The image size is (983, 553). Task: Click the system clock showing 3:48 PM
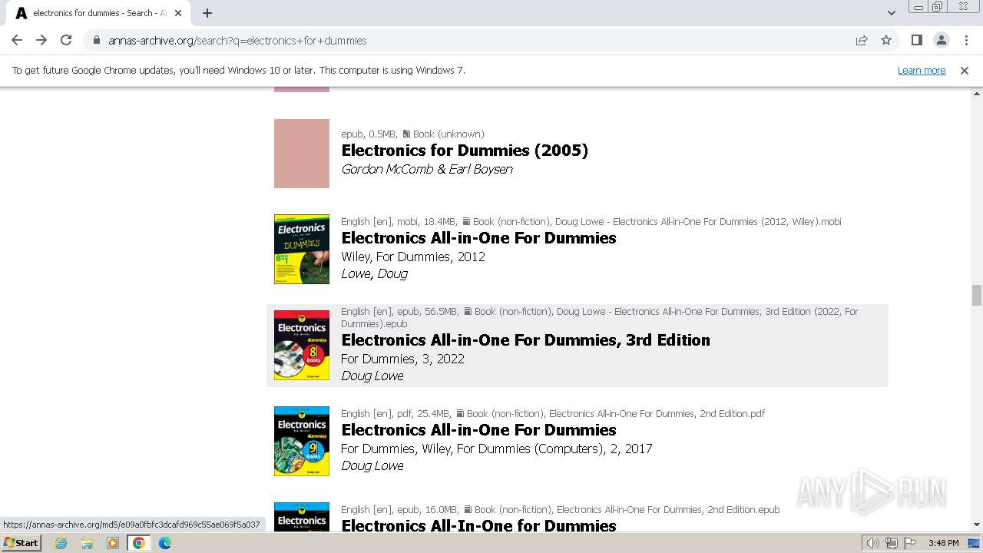(x=943, y=543)
